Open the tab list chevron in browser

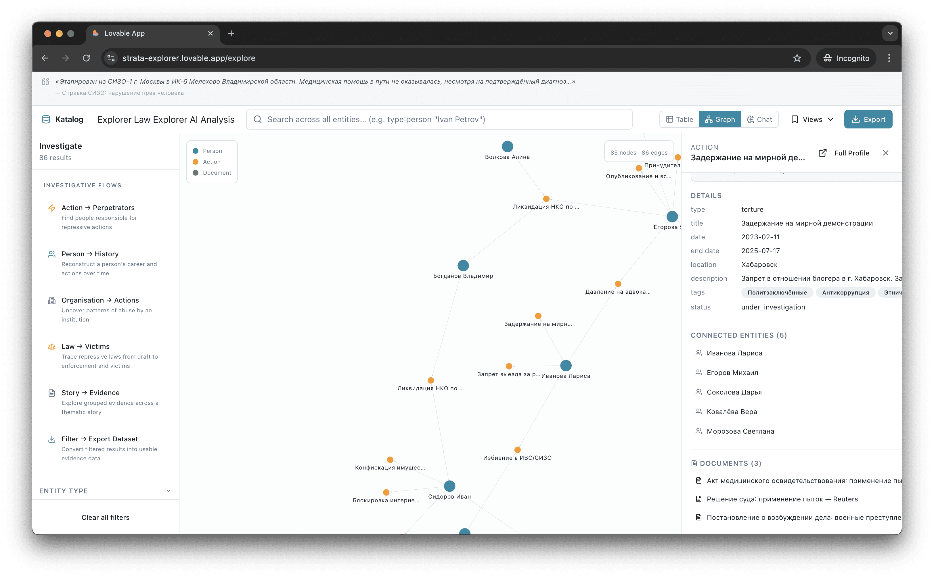[890, 33]
